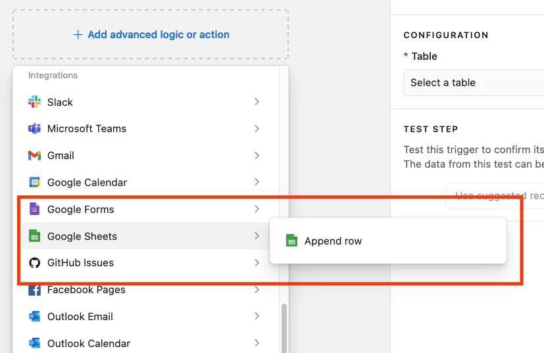Expand the Outlook Email submenu chevron
The image size is (544, 353).
(257, 316)
